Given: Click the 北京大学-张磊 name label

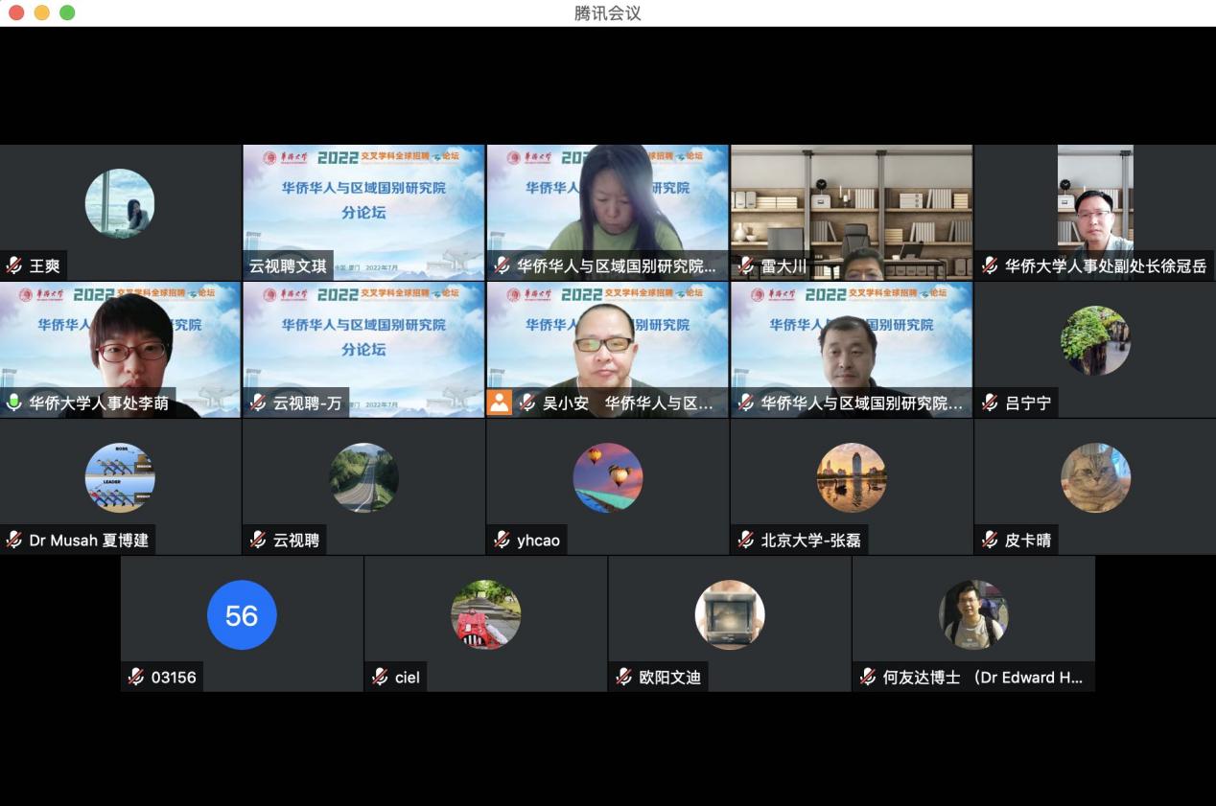Looking at the screenshot, I should point(810,541).
